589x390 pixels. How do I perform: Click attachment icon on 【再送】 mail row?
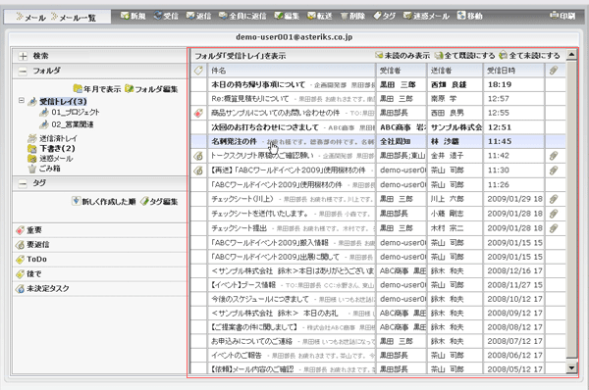554,171
